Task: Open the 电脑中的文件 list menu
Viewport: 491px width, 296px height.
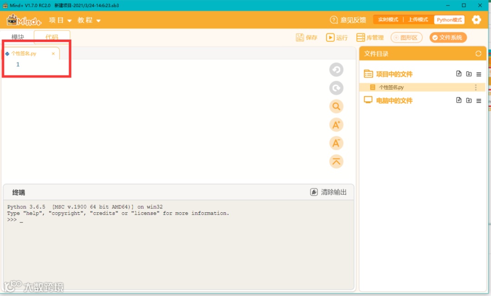Action: (479, 101)
